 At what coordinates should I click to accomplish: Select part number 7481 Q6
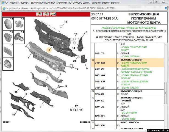100,125
